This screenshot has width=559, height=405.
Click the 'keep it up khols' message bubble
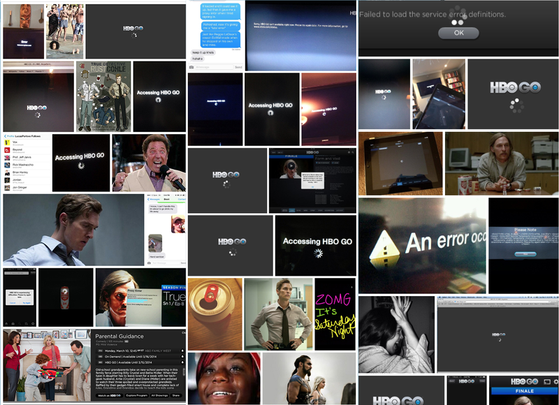point(203,52)
